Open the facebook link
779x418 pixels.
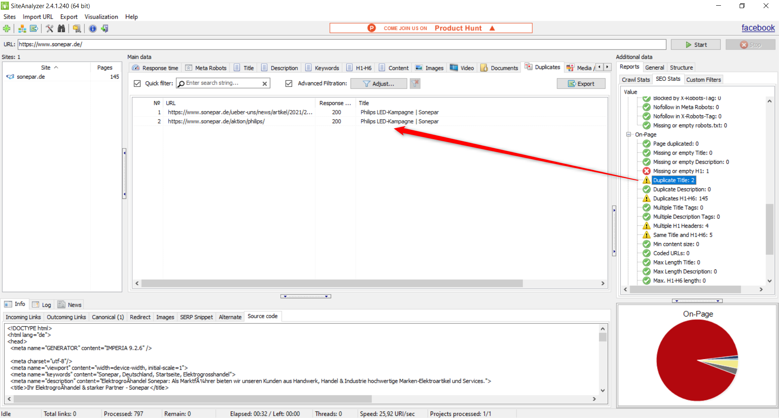758,28
